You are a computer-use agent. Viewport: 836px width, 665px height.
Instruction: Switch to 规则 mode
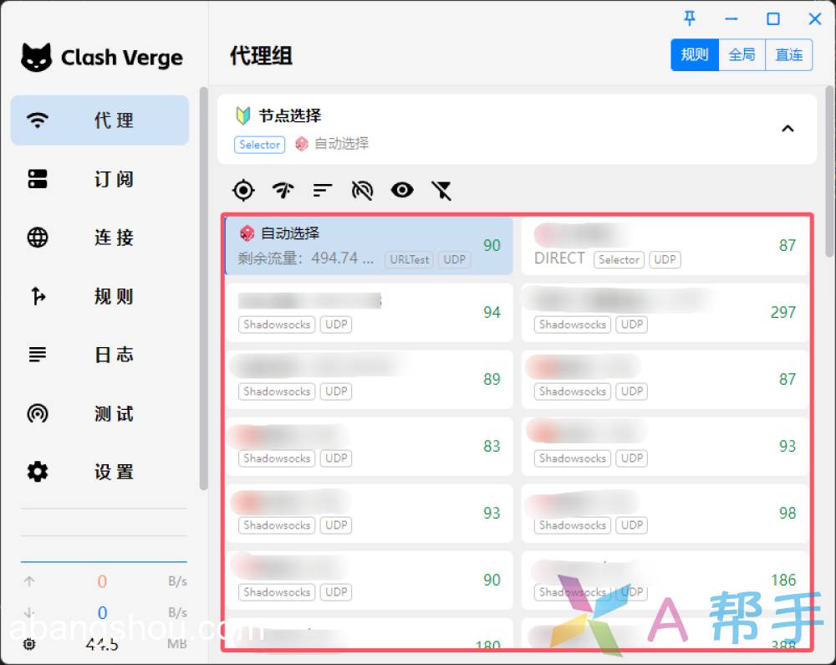pos(694,55)
